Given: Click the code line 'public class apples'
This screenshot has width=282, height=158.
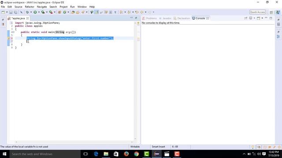Looking at the screenshot, I should [x=29, y=26].
